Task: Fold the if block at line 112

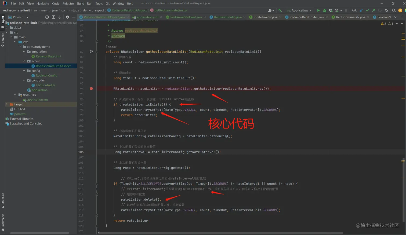Action: (x=97, y=184)
